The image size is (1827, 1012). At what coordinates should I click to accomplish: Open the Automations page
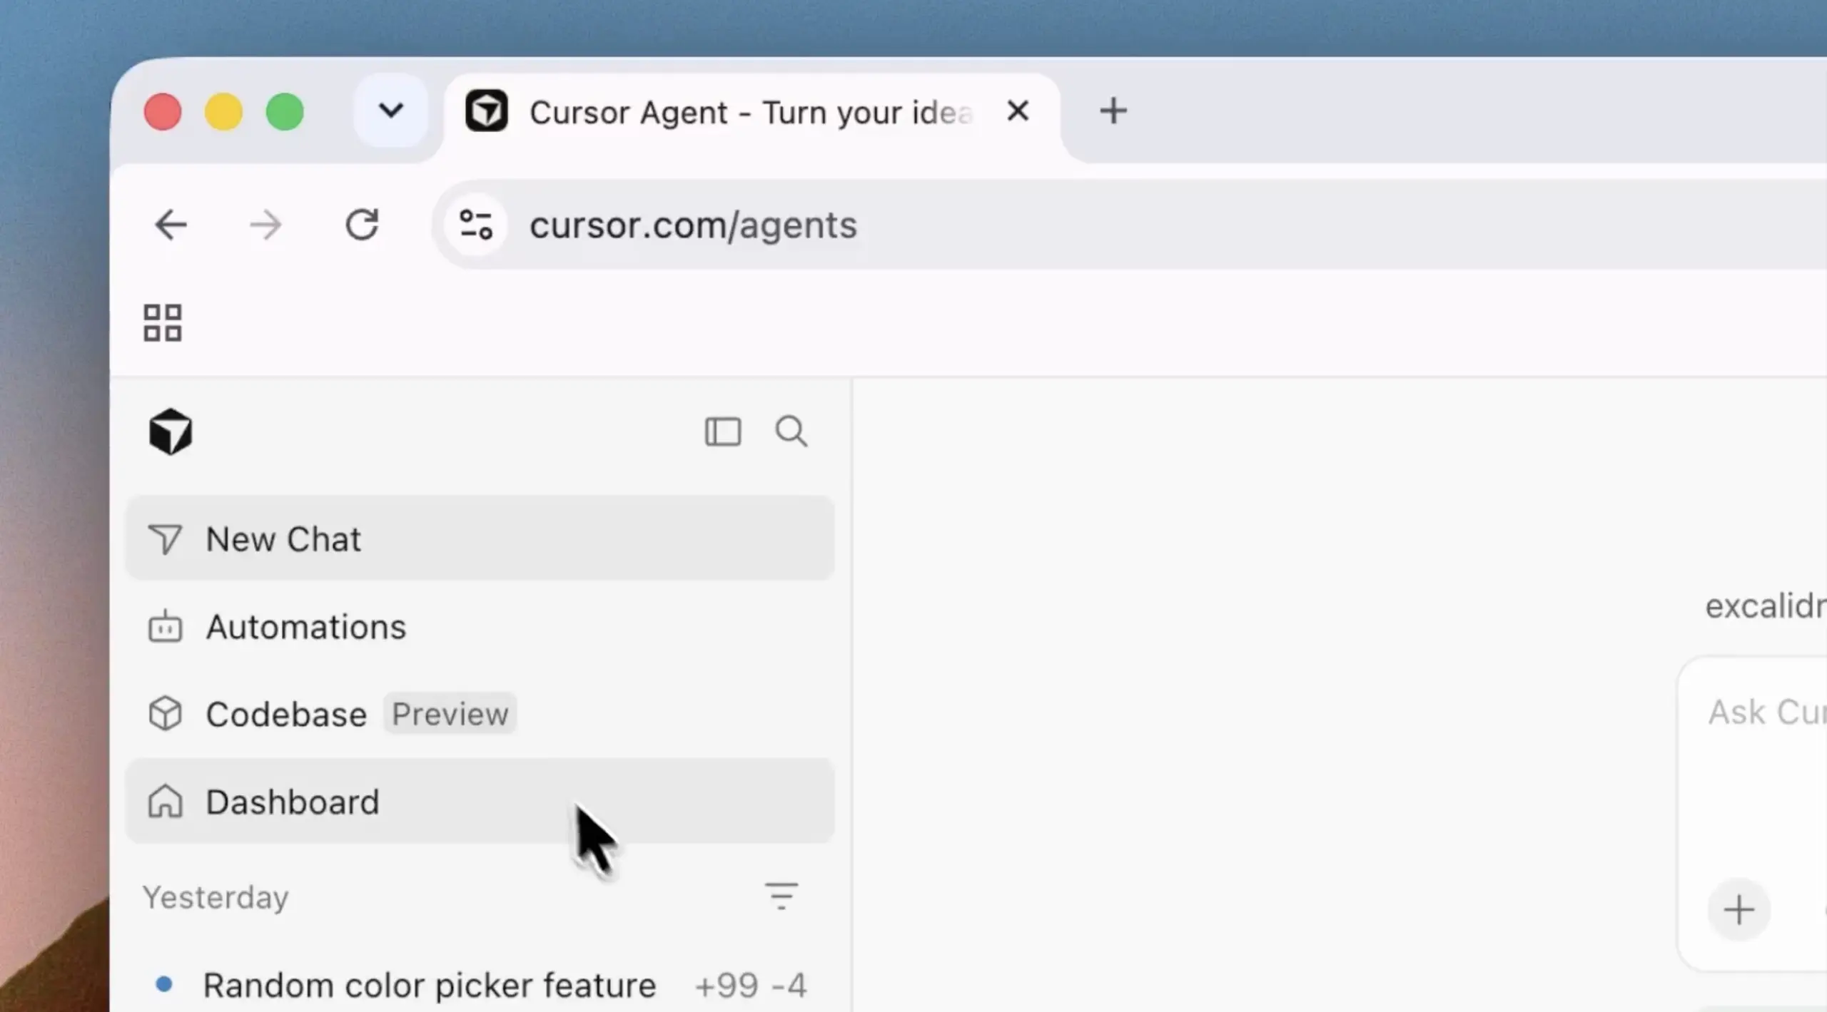click(x=480, y=627)
